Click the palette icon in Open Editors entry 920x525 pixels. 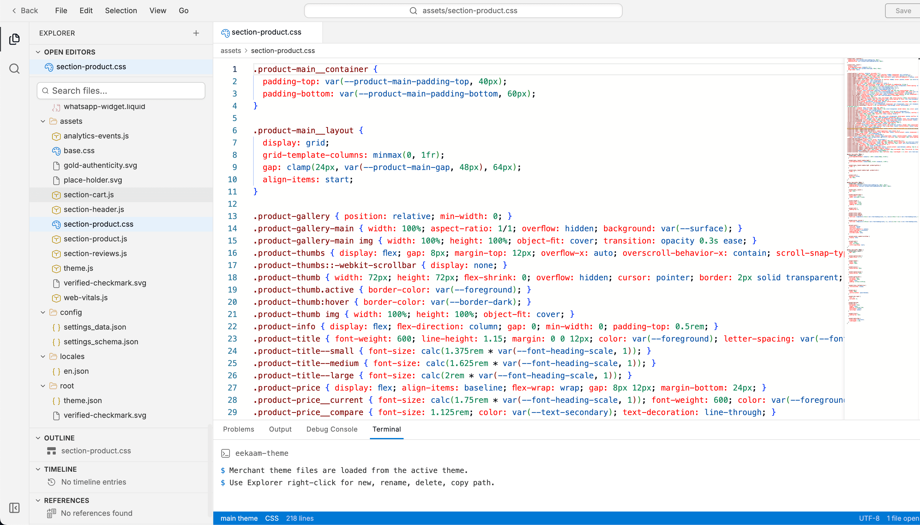[x=49, y=67]
